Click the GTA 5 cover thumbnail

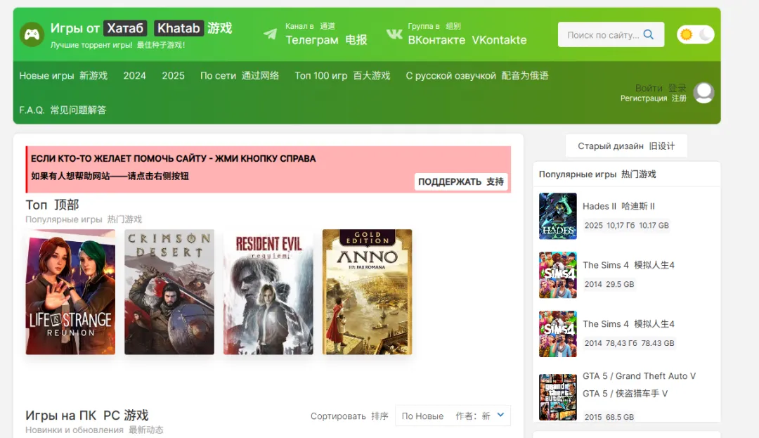(x=557, y=397)
